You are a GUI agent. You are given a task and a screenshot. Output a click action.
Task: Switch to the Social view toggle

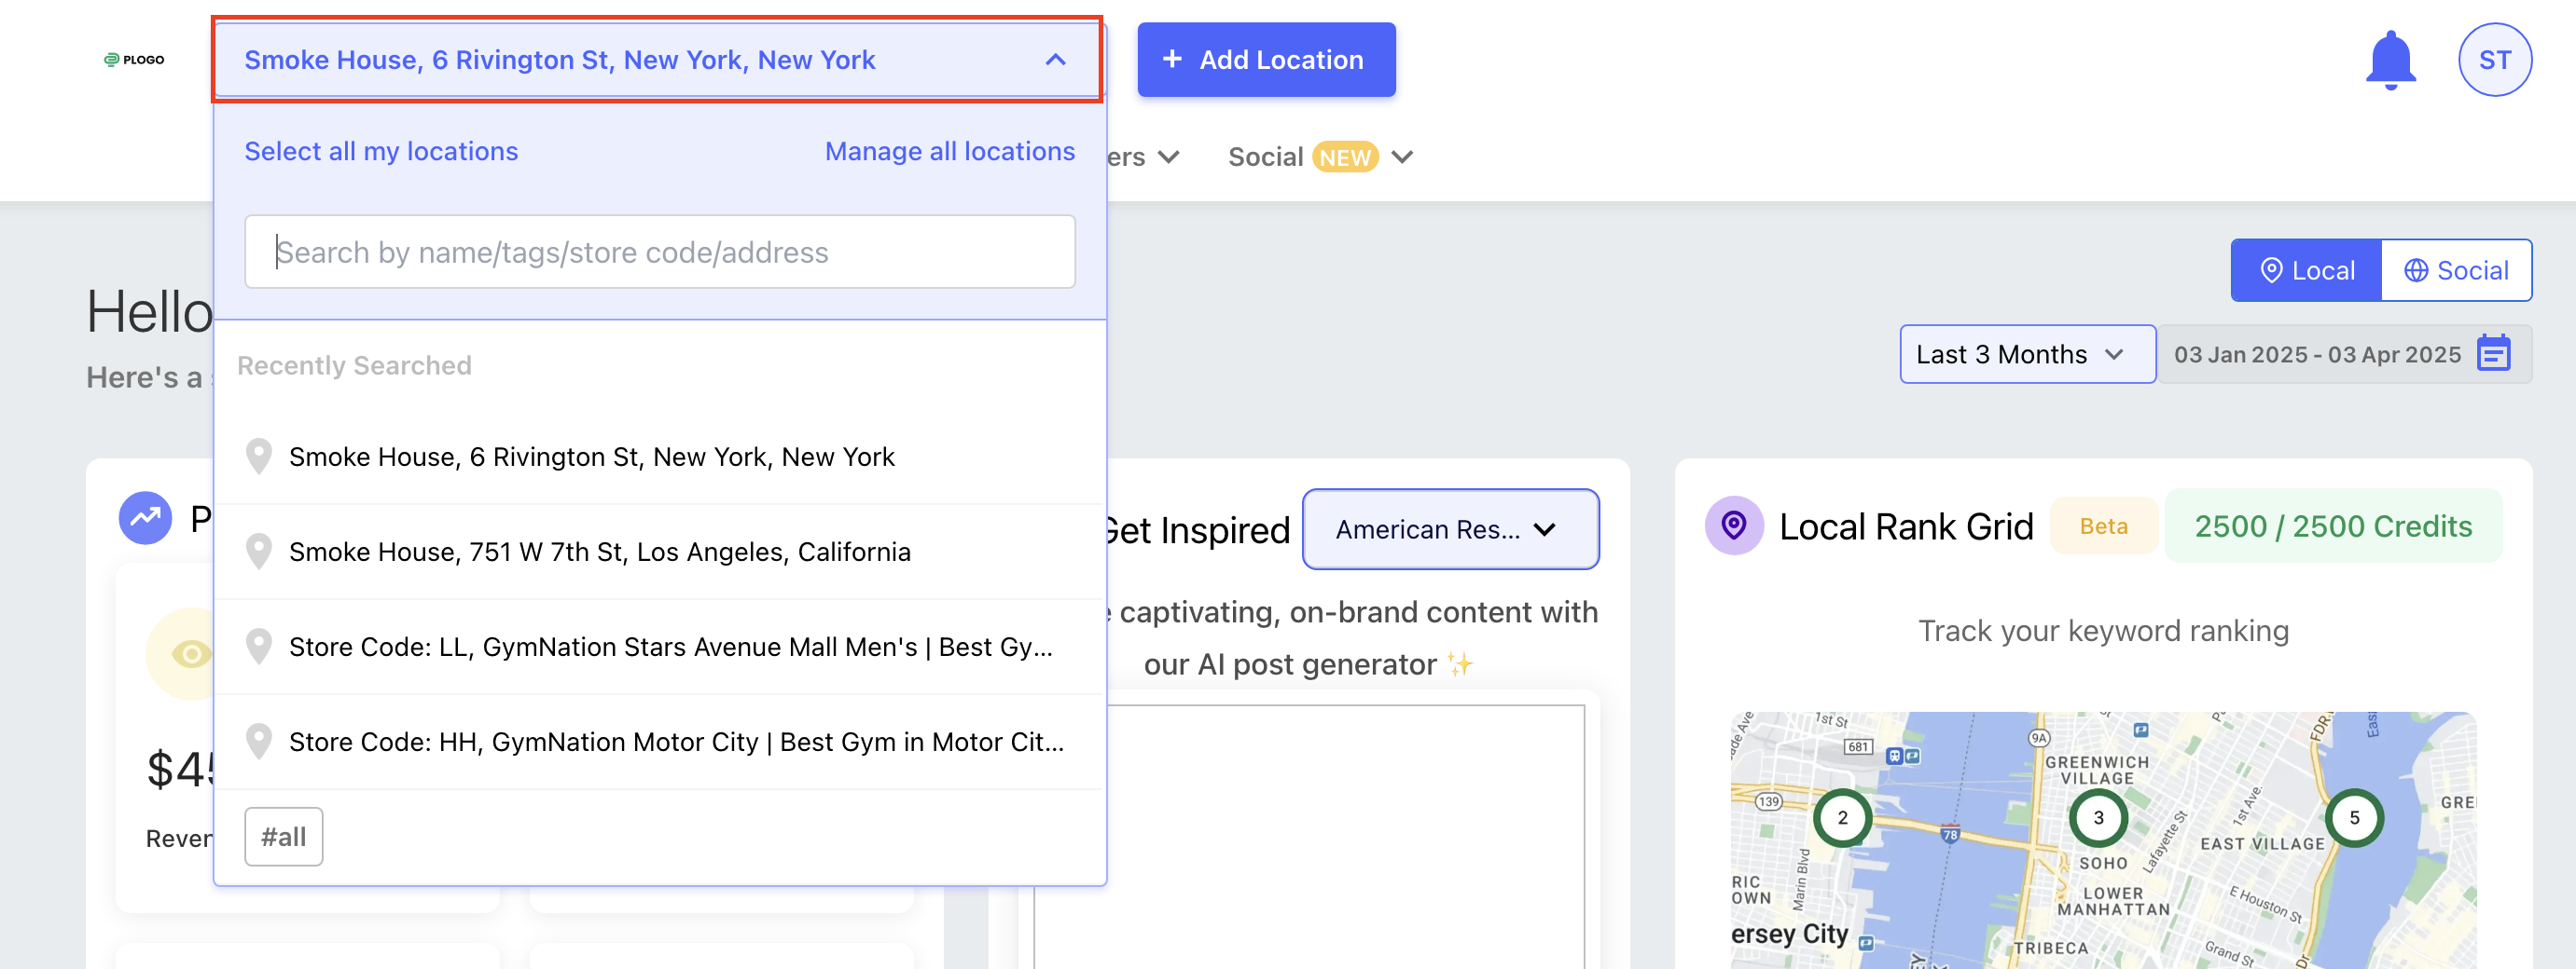(2456, 269)
